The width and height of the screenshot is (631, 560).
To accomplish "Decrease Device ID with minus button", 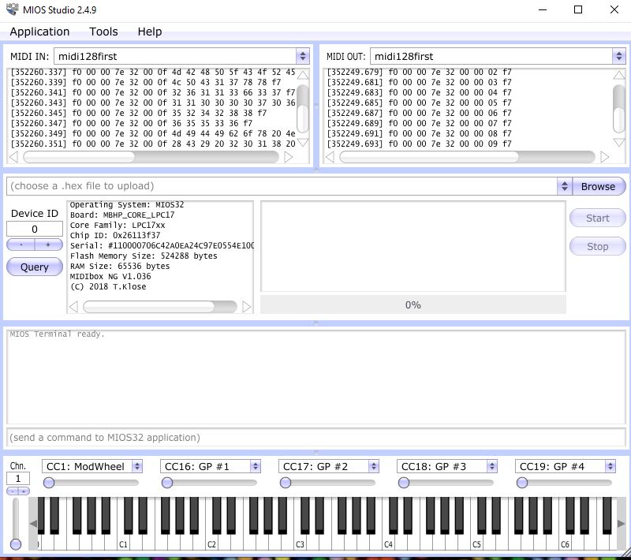I will click(21, 245).
